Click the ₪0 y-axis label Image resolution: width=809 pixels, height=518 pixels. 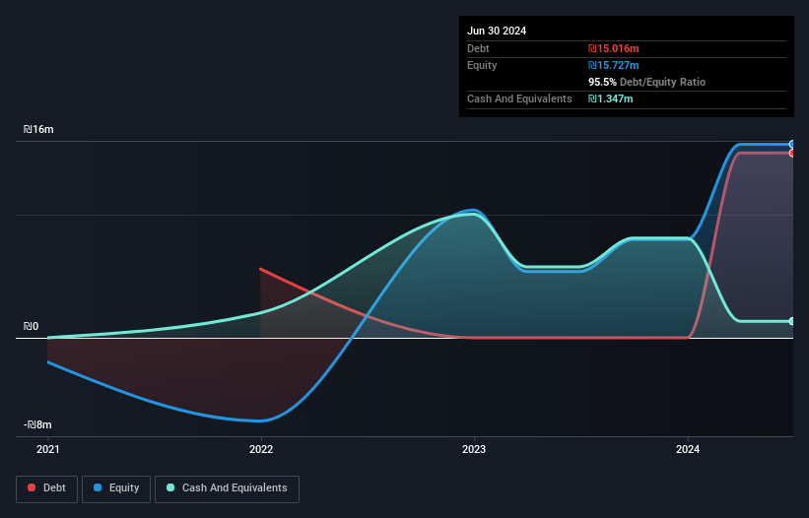(x=31, y=326)
